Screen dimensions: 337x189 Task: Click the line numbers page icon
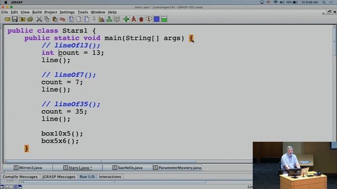(x=86, y=19)
